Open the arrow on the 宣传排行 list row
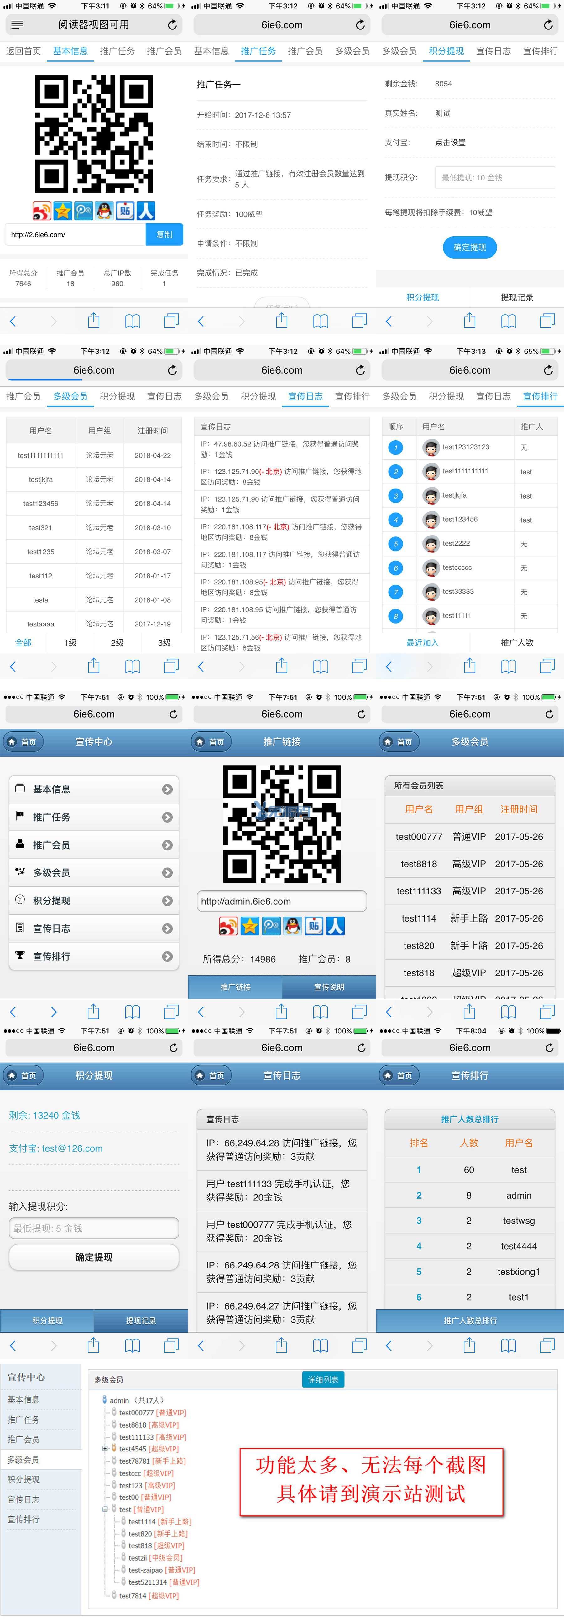 pos(167,956)
